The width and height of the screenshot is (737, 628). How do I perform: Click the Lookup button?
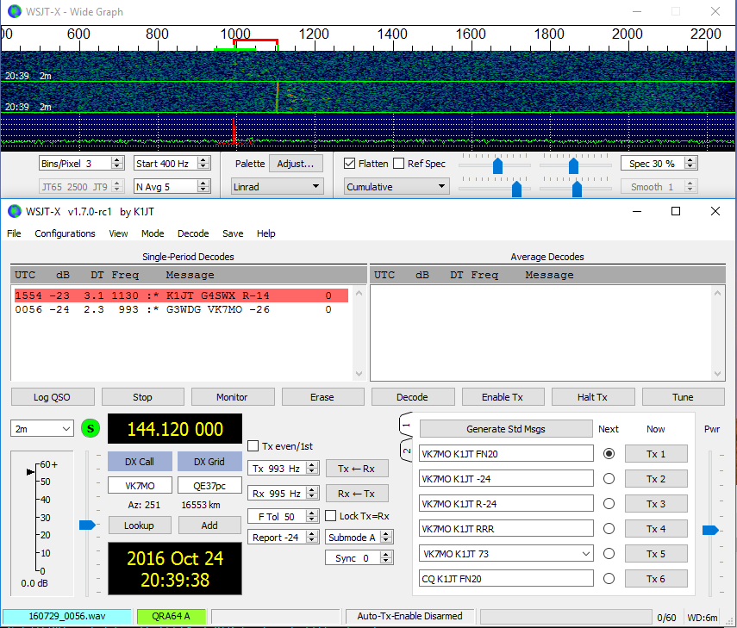[140, 525]
